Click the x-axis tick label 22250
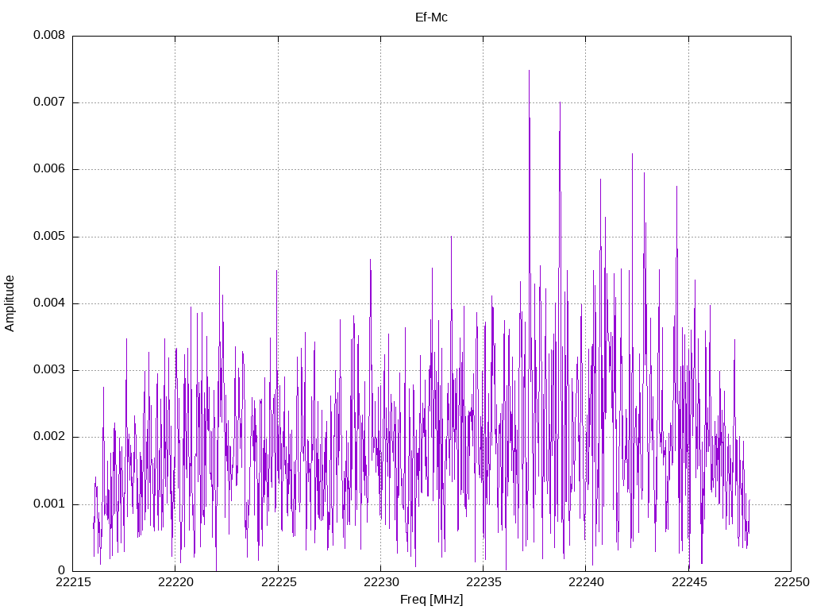Image resolution: width=813 pixels, height=610 pixels. point(792,582)
